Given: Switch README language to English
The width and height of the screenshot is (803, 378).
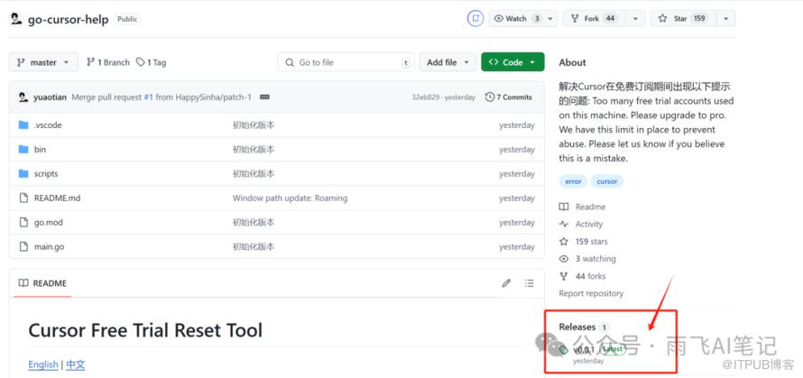Looking at the screenshot, I should [43, 364].
